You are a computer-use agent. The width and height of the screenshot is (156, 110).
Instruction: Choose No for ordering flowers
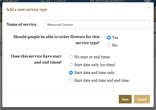tap(109, 45)
